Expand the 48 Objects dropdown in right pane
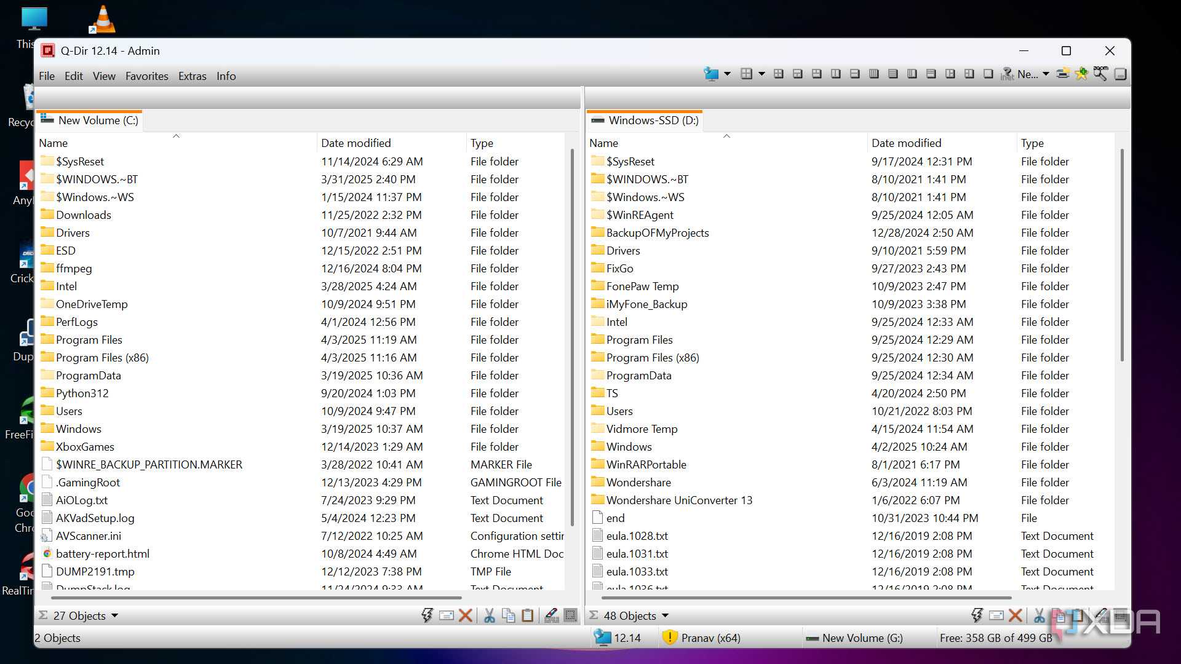This screenshot has width=1181, height=664. [665, 615]
